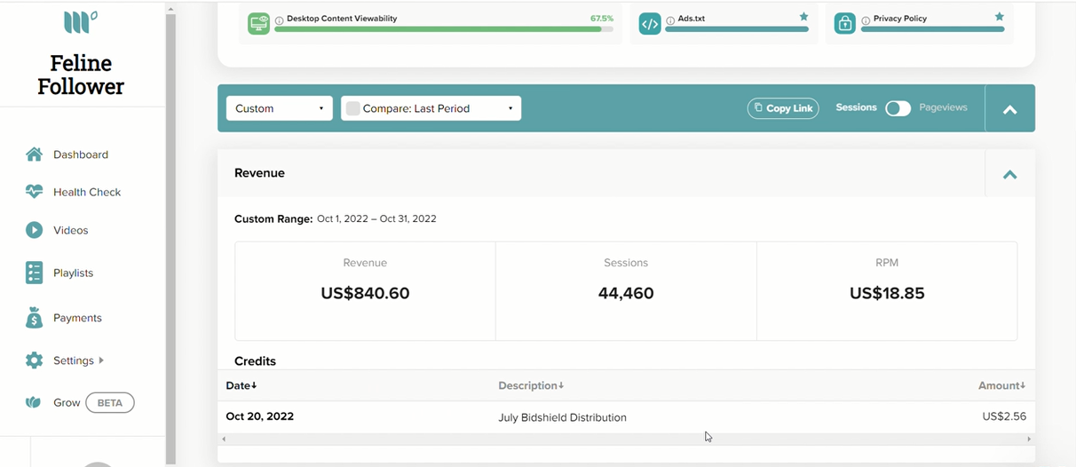Click the Ads.txt code icon

click(650, 24)
